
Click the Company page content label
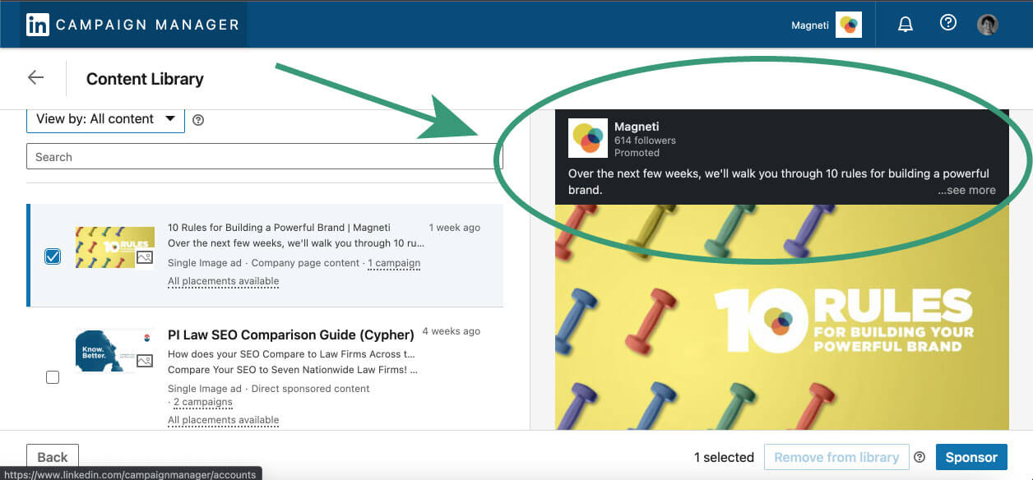click(x=305, y=263)
